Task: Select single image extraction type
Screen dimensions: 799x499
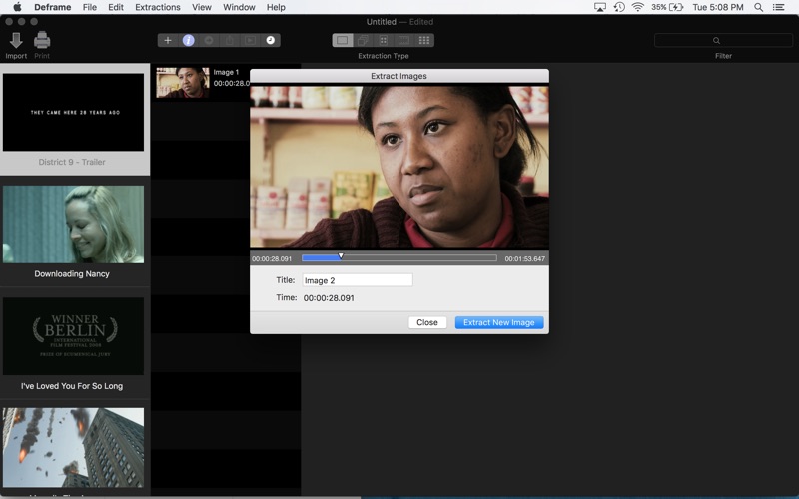Action: point(343,40)
